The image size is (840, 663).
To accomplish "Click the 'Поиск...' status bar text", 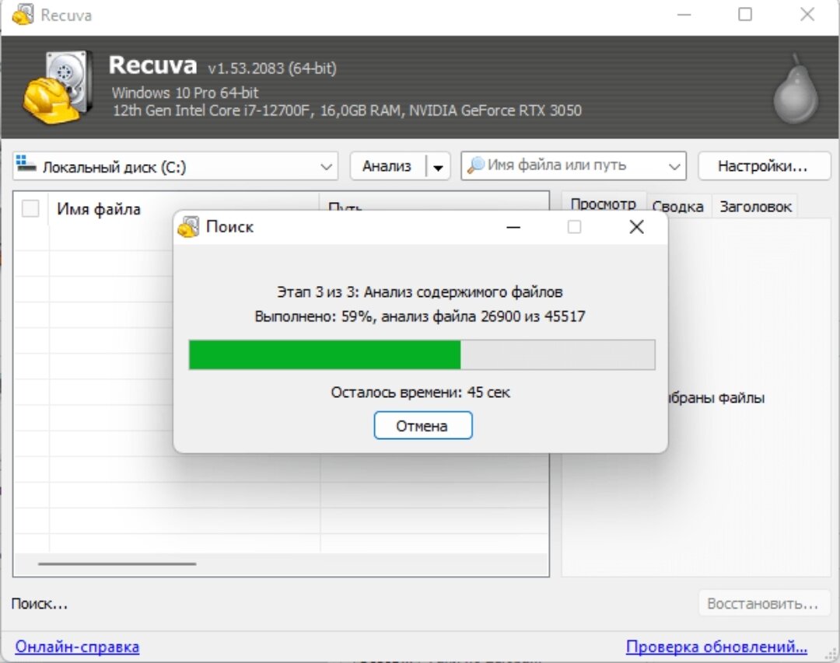I will click(x=40, y=604).
